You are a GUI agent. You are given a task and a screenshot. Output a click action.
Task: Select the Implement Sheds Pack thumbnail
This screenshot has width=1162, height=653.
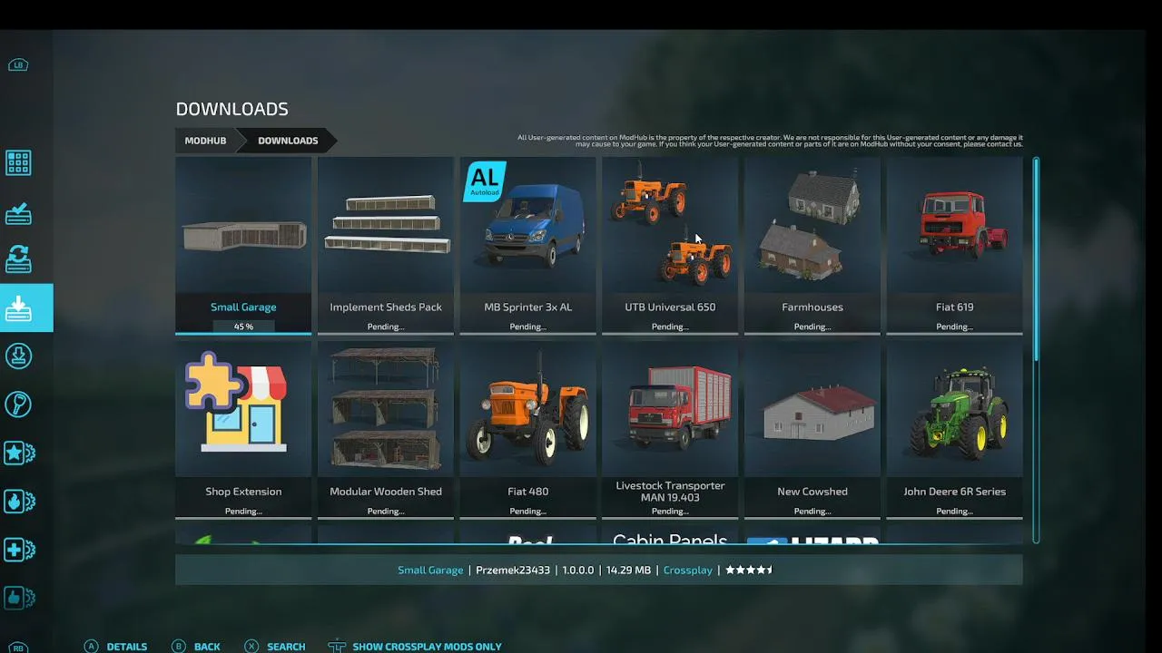pyautogui.click(x=386, y=225)
